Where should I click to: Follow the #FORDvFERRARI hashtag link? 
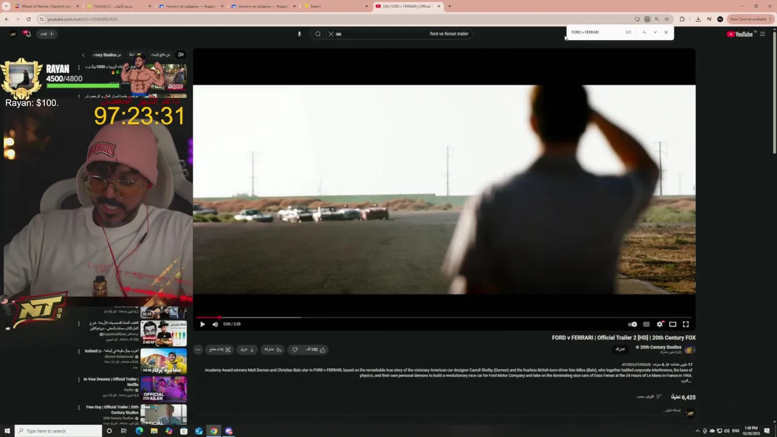(636, 365)
